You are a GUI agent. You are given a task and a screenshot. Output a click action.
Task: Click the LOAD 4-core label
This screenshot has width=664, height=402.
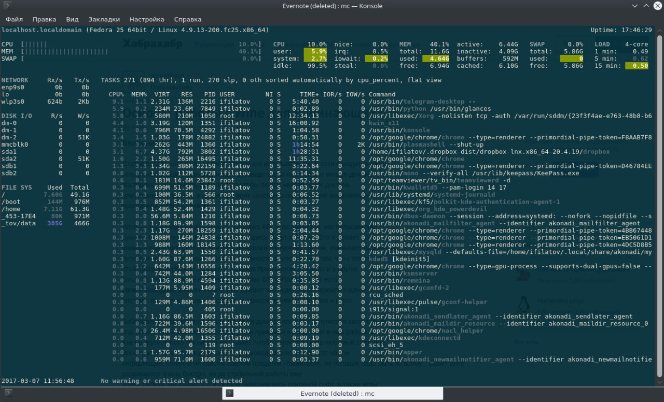click(621, 45)
